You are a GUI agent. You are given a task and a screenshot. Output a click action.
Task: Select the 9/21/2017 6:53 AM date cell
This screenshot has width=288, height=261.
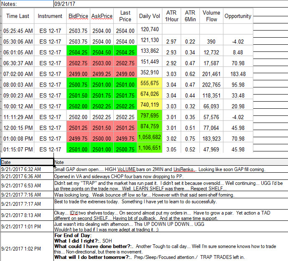(27, 185)
